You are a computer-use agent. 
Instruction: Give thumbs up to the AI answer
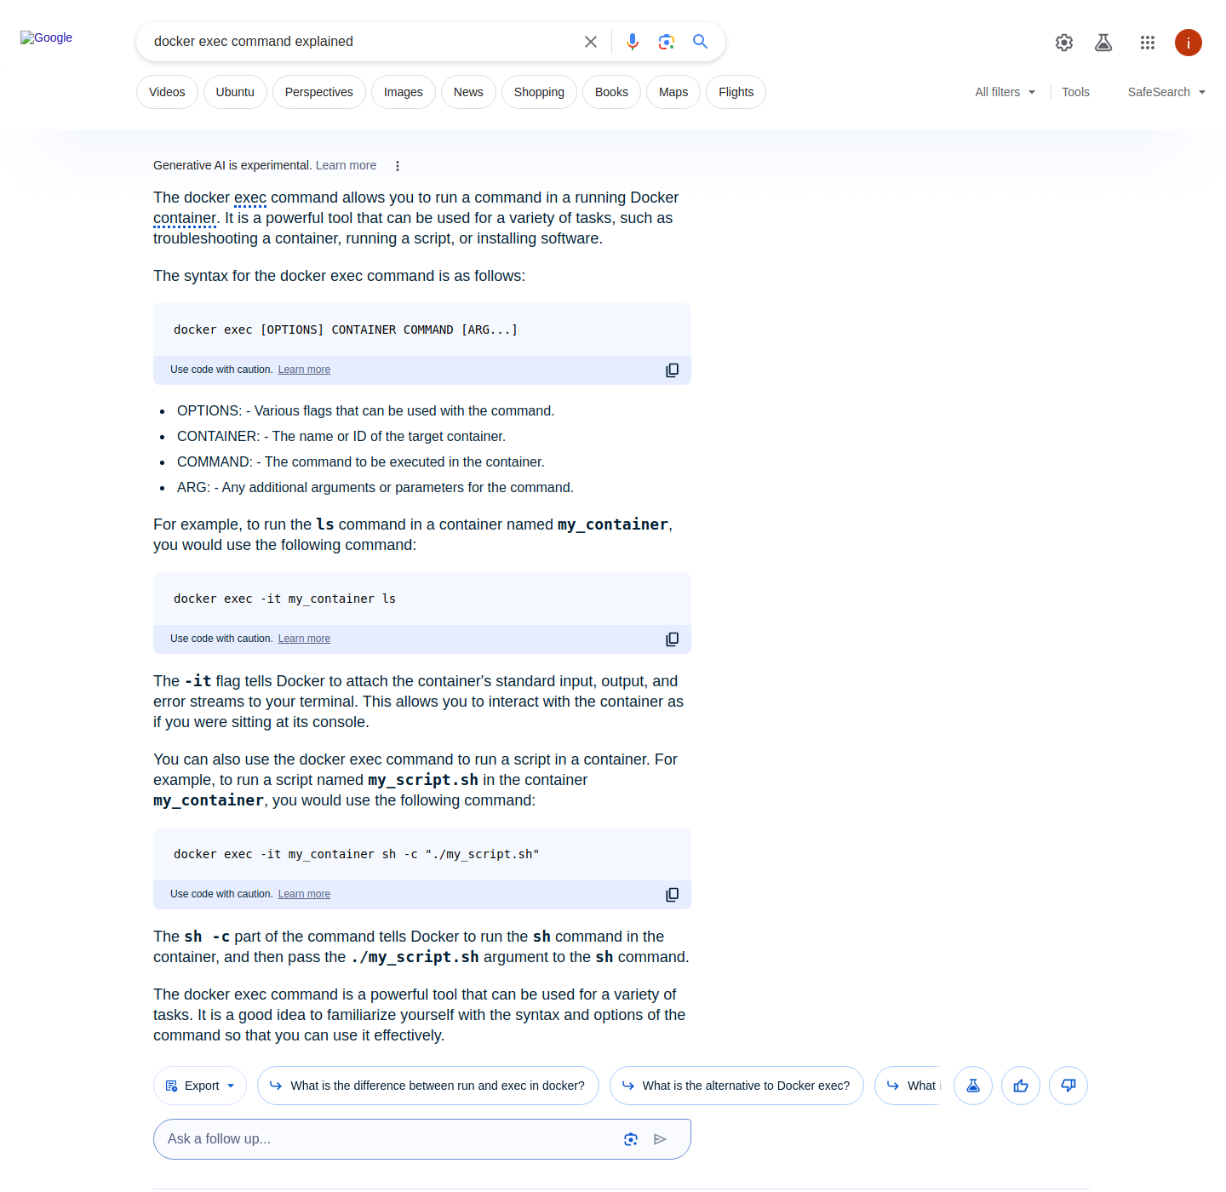click(x=1020, y=1086)
